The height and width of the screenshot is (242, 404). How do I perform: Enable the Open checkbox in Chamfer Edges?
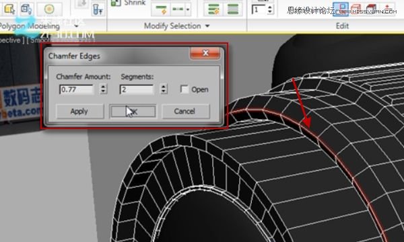click(184, 89)
